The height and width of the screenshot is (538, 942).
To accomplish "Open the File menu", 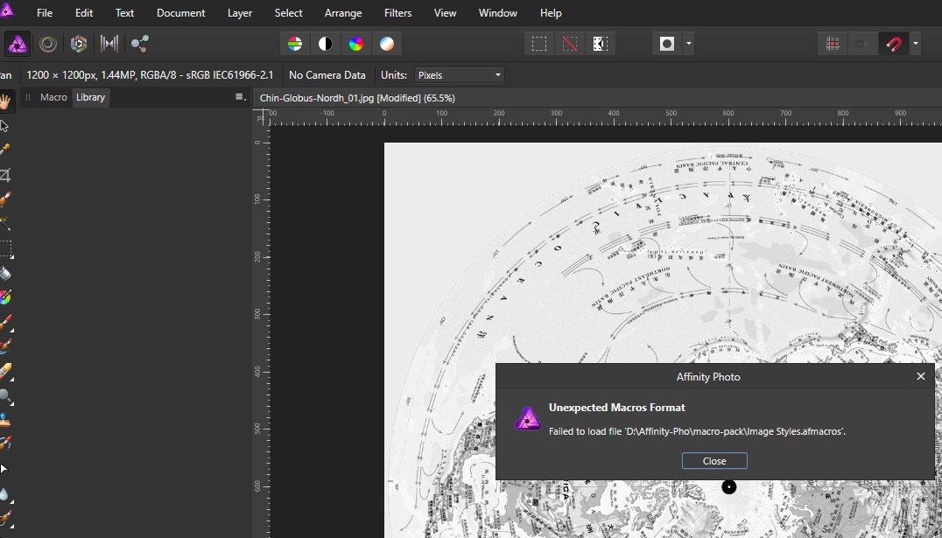I will coord(45,12).
